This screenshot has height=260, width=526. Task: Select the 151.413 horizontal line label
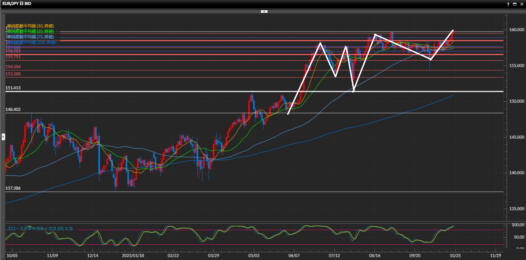13,88
